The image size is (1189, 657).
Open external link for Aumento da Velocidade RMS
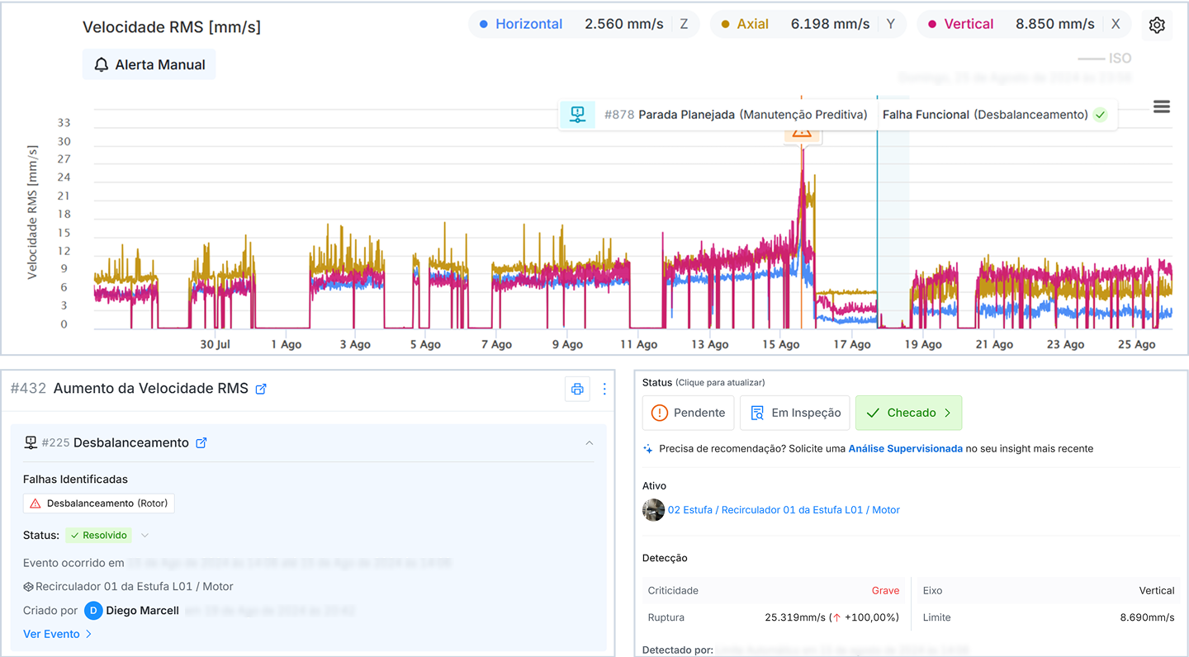coord(261,389)
